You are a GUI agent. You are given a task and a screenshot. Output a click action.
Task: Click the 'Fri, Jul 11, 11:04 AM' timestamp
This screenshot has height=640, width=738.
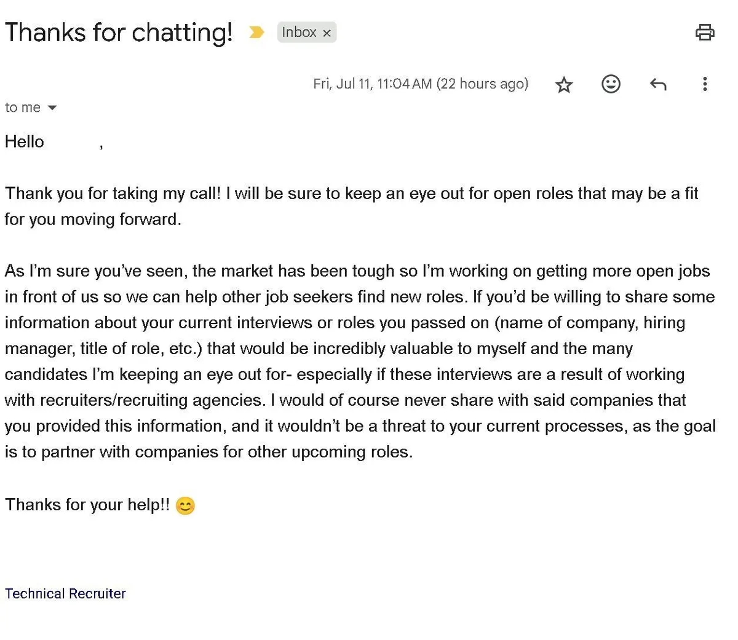[372, 84]
